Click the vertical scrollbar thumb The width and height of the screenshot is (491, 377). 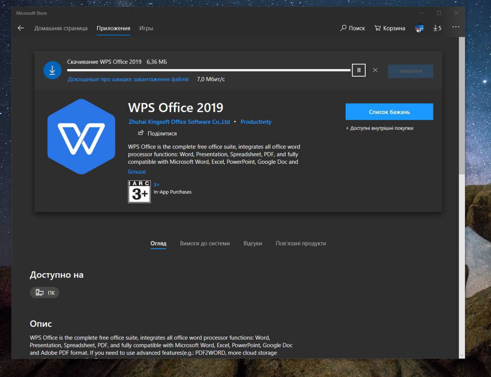point(462,106)
